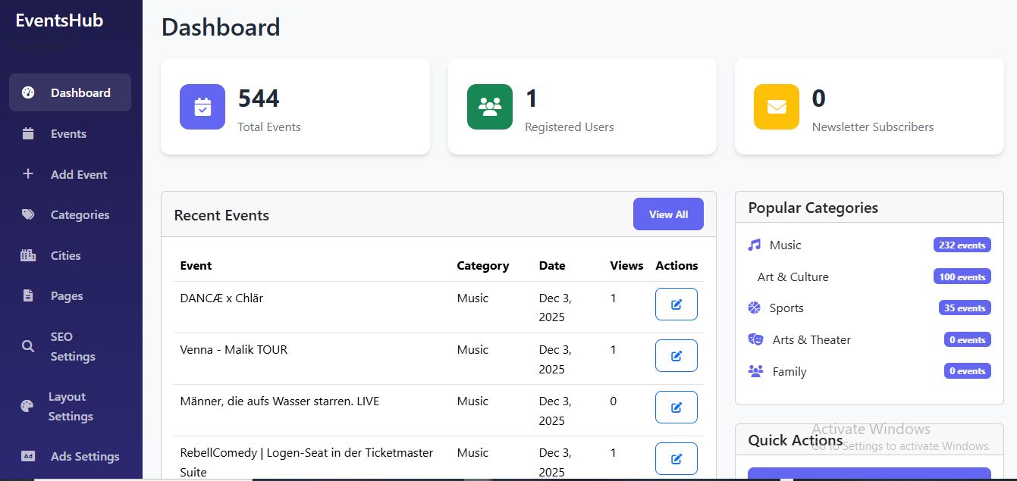Click the edit icon for DANCÆ x Chlär
1017x481 pixels.
[676, 305]
